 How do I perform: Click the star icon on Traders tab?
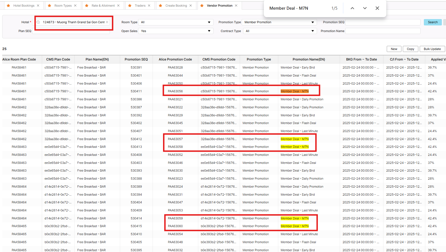point(130,6)
